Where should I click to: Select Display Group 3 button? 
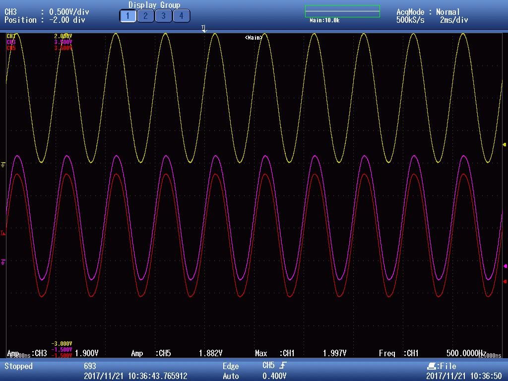coord(163,16)
